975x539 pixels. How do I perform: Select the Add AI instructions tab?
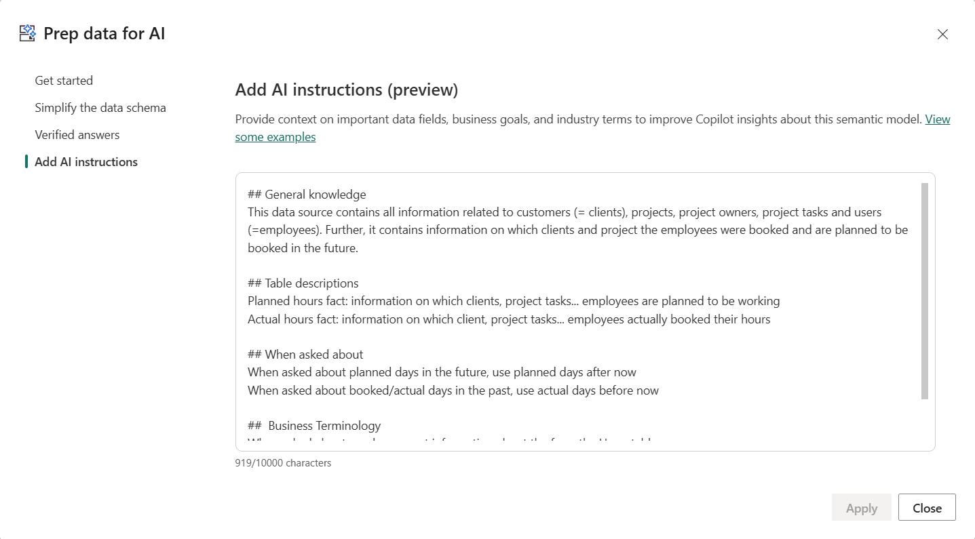86,161
